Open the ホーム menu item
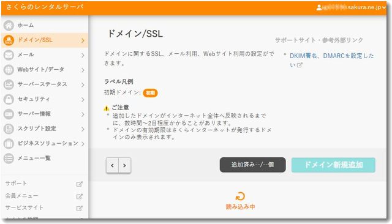Screen dimensions: 392x224 point(45,25)
